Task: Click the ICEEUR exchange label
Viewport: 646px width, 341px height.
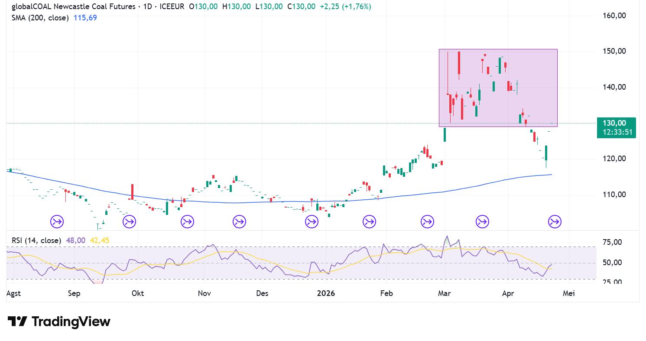Action: 172,7
